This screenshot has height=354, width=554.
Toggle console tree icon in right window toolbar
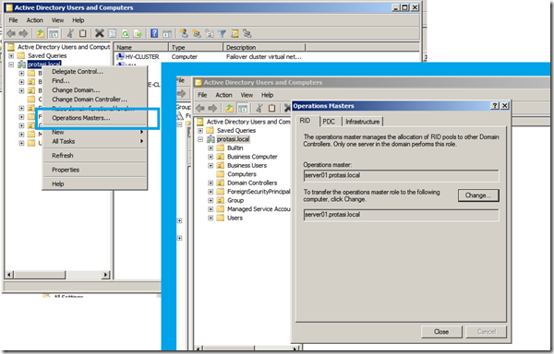[243, 108]
